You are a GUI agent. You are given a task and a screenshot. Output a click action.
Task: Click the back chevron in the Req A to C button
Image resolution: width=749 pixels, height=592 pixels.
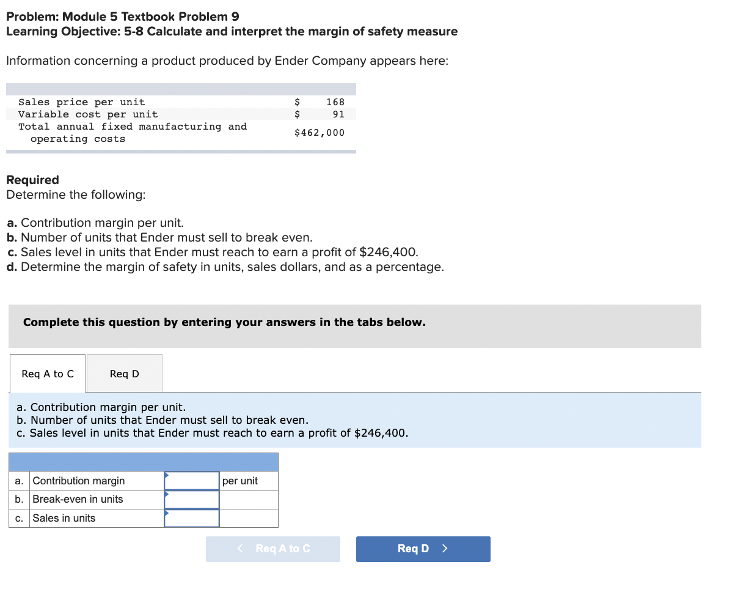coord(240,549)
